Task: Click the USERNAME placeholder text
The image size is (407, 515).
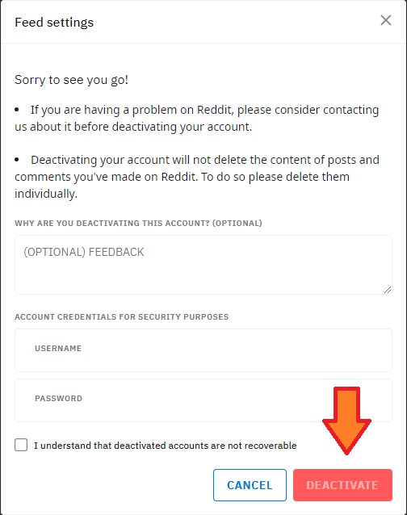Action: point(58,349)
